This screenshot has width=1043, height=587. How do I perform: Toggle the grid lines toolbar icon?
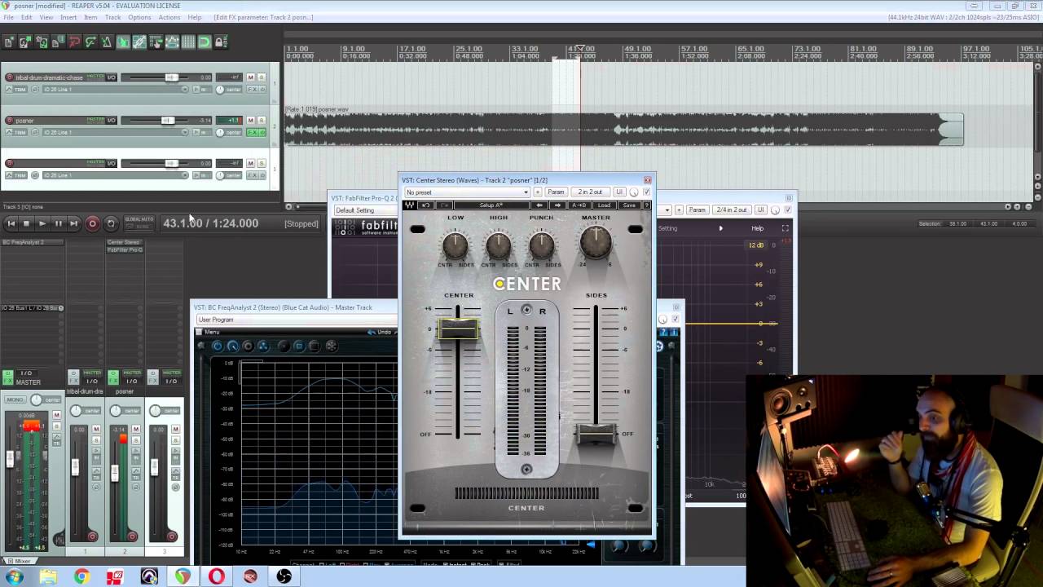click(188, 42)
